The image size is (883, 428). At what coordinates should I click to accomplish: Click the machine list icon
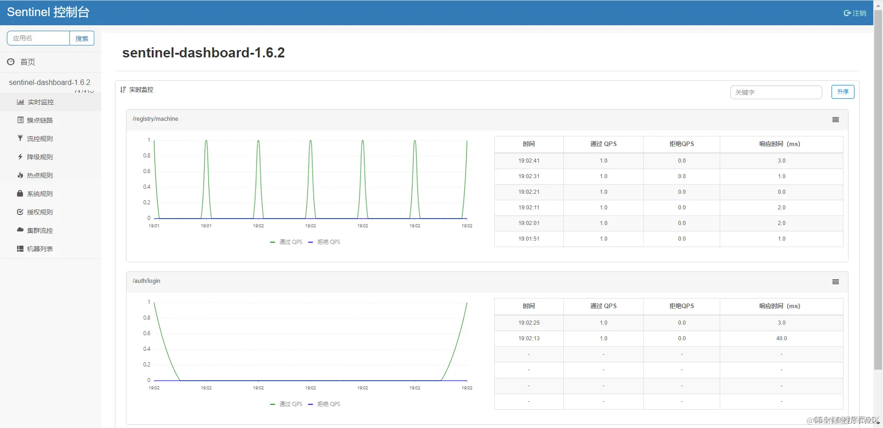tap(20, 248)
